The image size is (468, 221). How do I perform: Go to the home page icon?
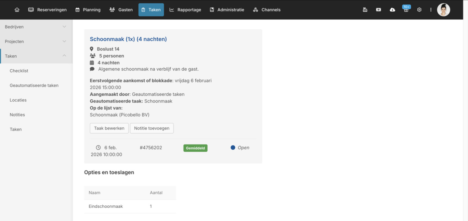point(17,10)
